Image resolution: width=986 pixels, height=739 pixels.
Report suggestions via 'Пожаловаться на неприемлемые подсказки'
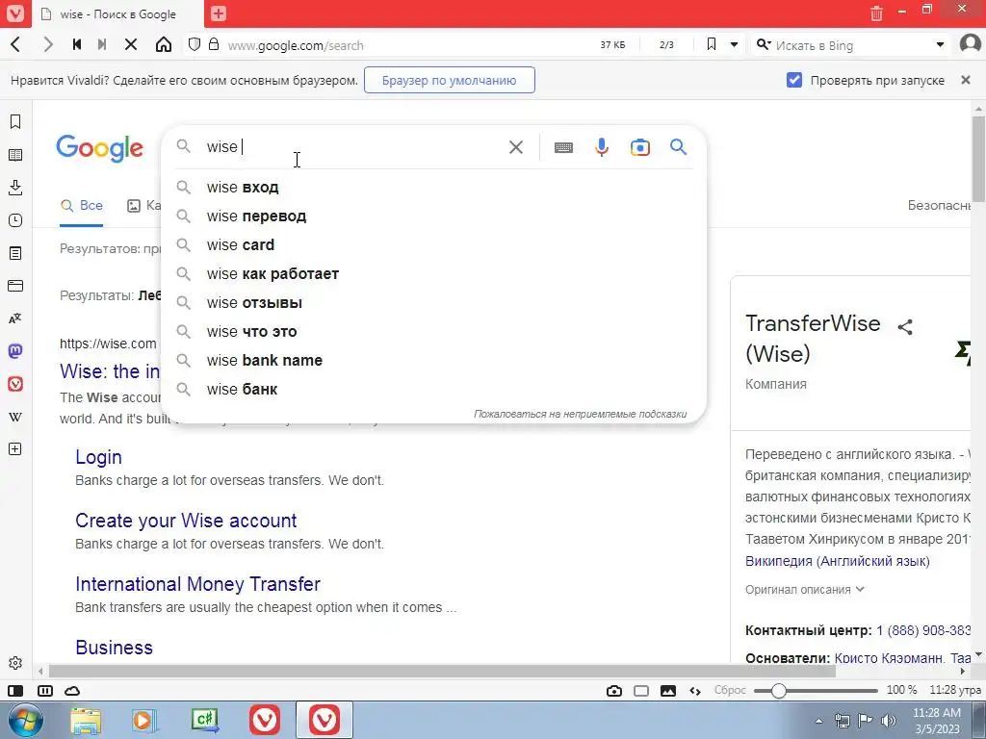pos(580,414)
